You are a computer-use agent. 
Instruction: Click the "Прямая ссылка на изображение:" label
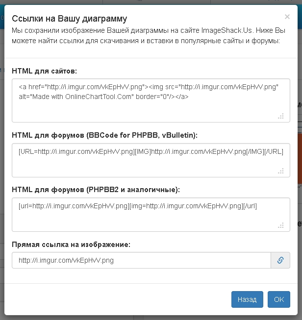pos(71,244)
